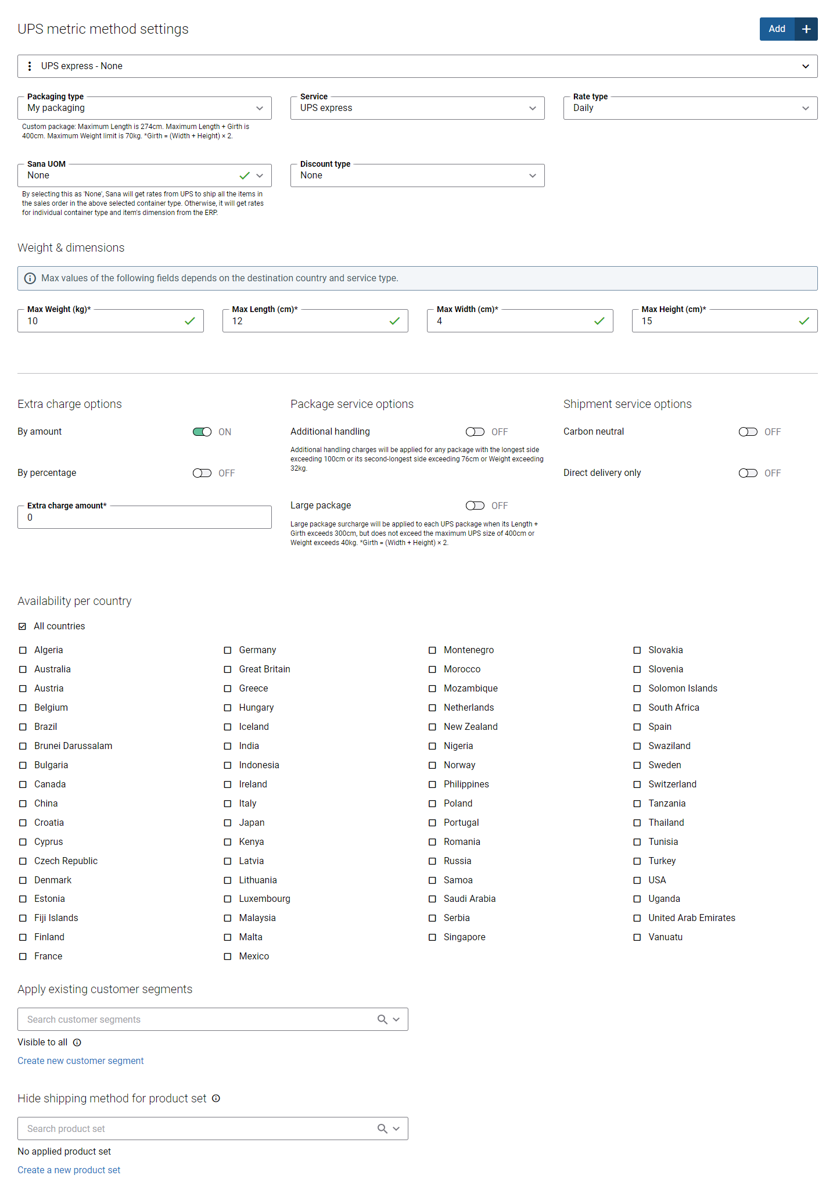Open Create new customer segment link
This screenshot has width=833, height=1193.
click(x=81, y=1061)
